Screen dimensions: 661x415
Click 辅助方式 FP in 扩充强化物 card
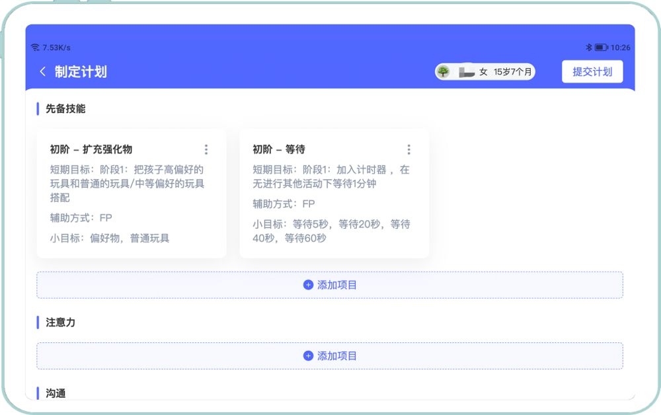81,217
